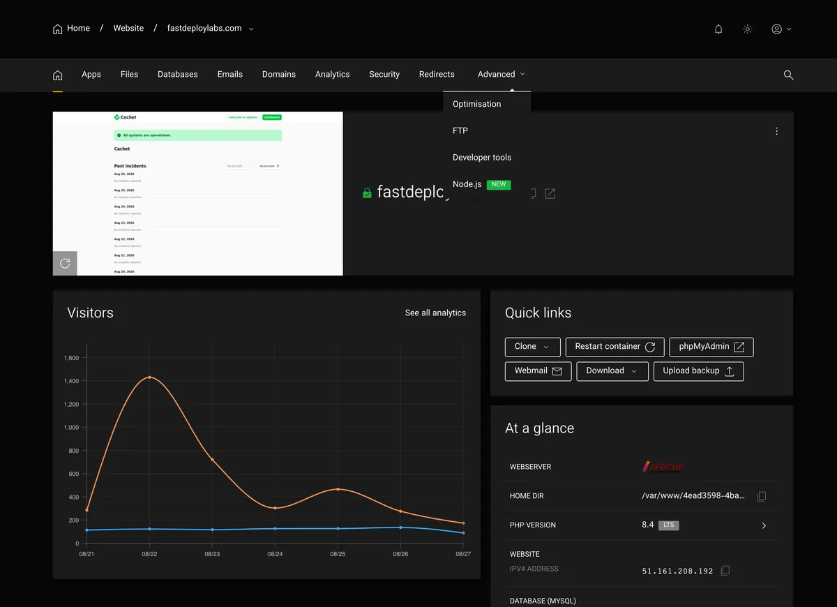The image size is (837, 607).
Task: Open the Download dropdown button
Action: pyautogui.click(x=612, y=371)
